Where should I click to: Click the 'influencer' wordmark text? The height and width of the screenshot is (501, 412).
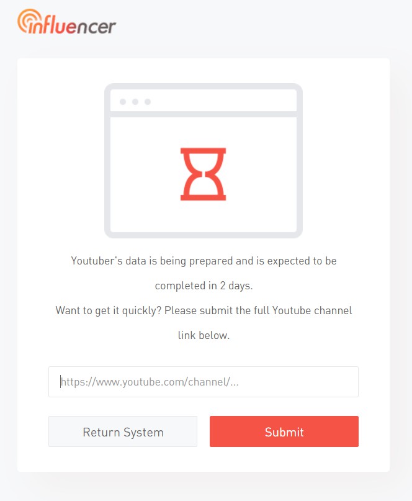coord(72,25)
